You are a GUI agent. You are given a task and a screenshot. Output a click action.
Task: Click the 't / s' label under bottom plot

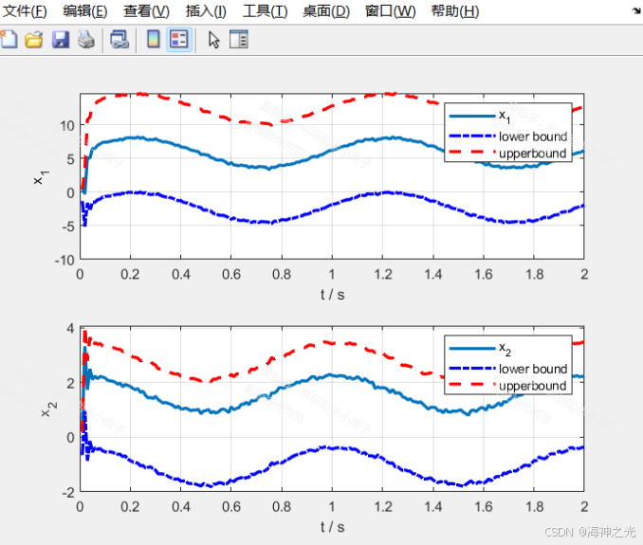click(332, 527)
